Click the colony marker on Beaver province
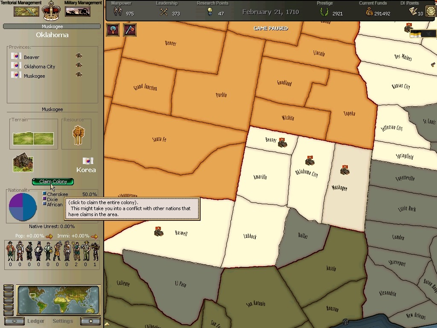Viewport: 437px width, 328px height. tap(283, 143)
